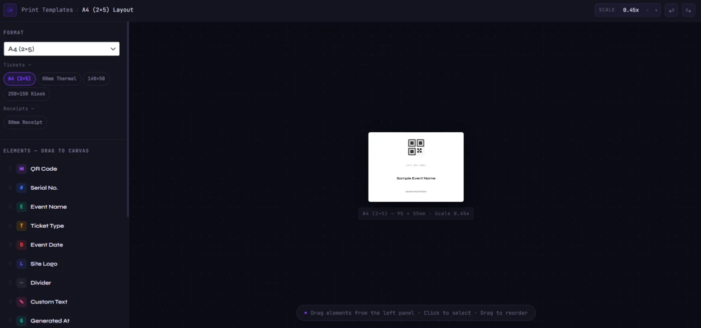Undo the last change

click(x=671, y=10)
